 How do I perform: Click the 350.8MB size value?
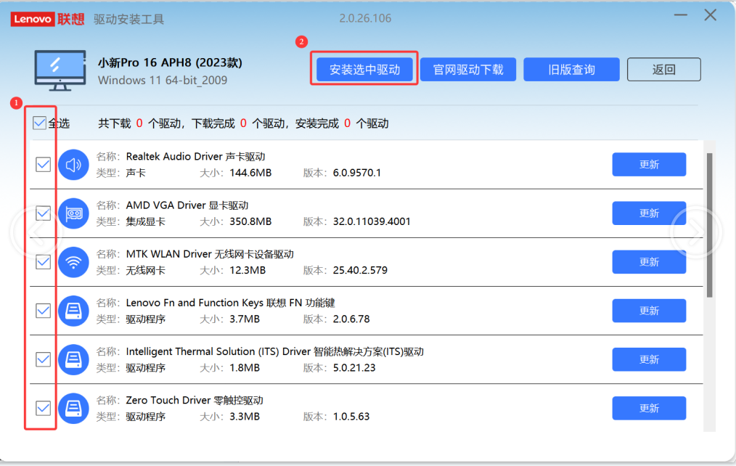pyautogui.click(x=250, y=221)
